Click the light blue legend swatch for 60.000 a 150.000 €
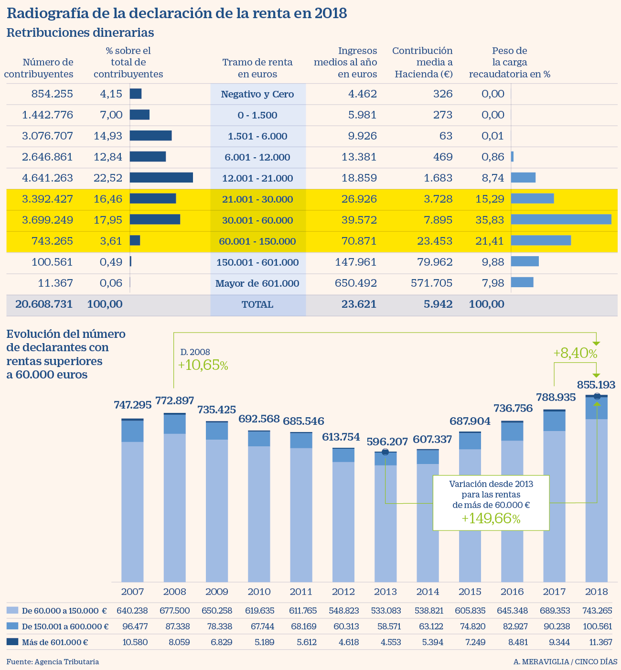This screenshot has height=670, width=621. tap(12, 610)
